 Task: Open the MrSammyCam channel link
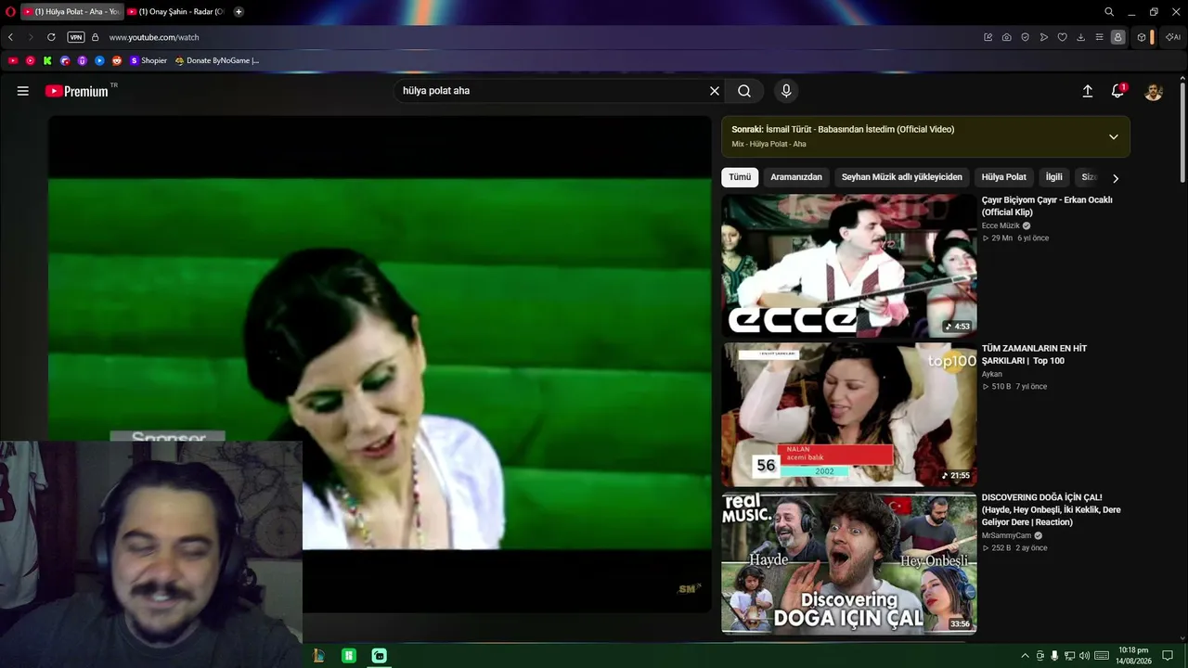(1007, 535)
